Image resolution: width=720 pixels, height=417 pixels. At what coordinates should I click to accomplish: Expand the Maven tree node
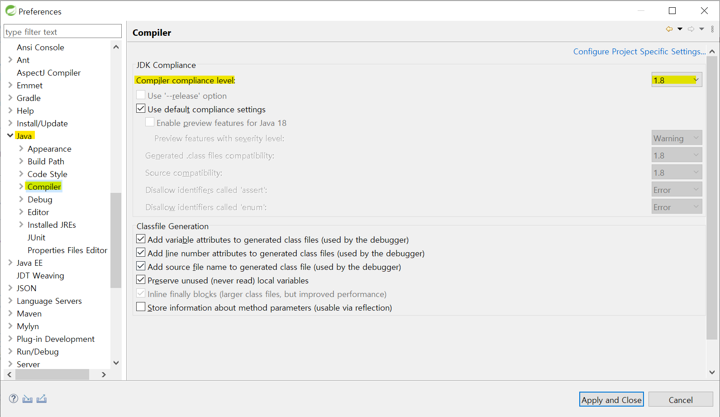(10, 313)
